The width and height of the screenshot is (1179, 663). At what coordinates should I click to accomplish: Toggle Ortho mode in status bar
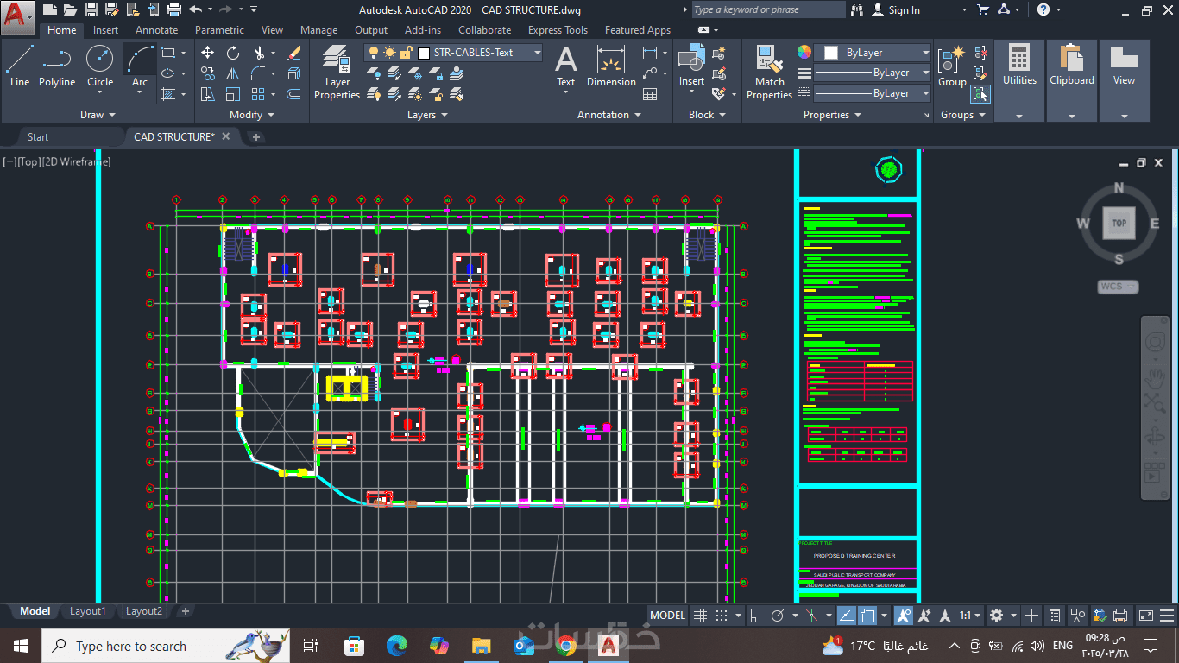(x=757, y=616)
